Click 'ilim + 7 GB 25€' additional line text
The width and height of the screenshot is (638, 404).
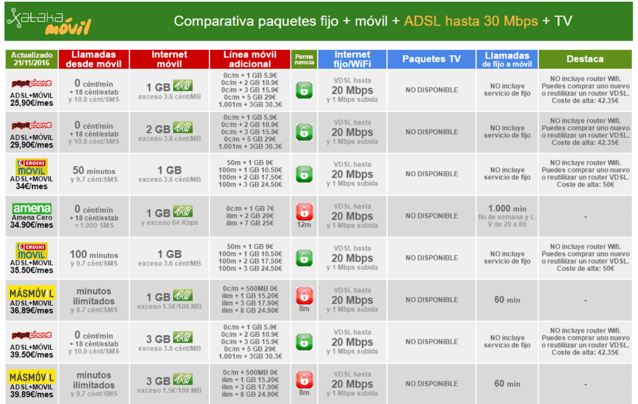coord(250,223)
